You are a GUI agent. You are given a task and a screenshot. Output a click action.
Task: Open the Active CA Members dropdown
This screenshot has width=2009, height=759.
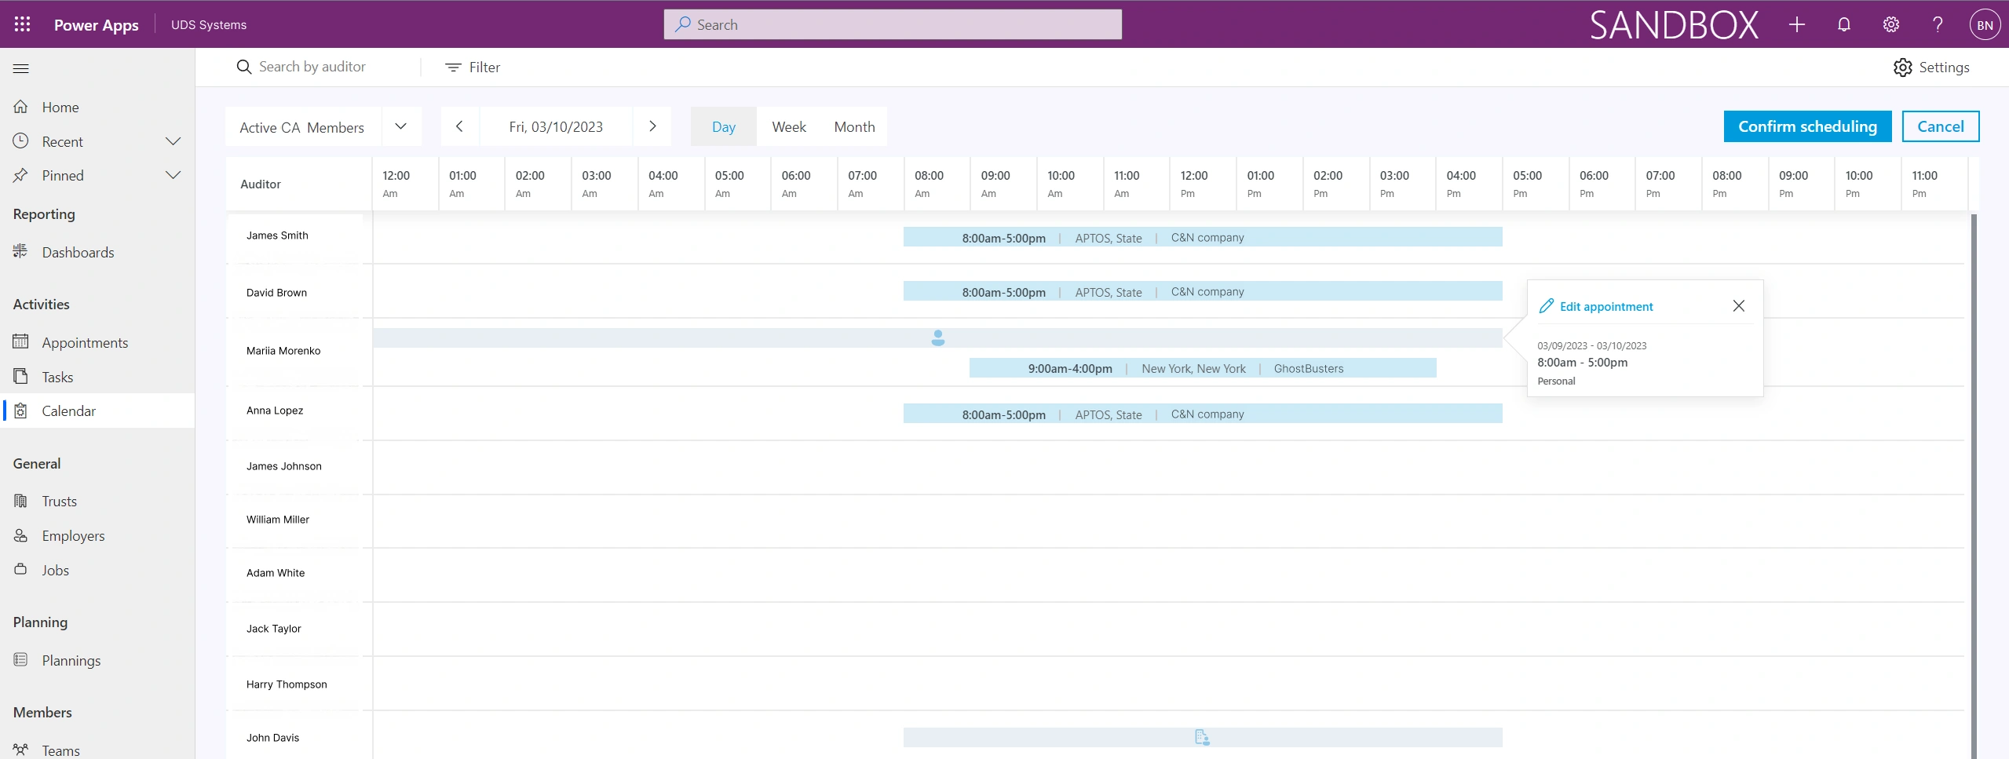pyautogui.click(x=401, y=126)
